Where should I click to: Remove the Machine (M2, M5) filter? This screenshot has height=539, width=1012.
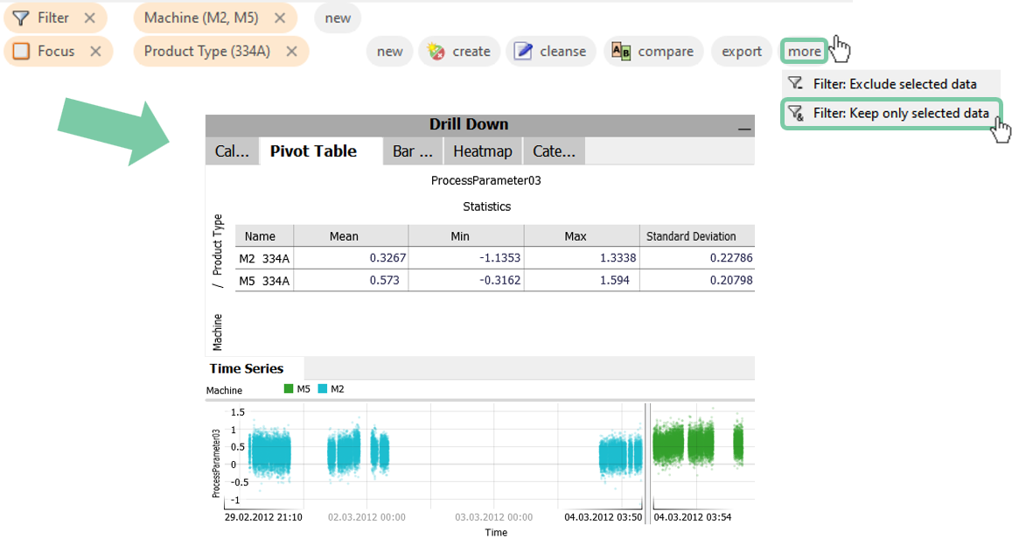pos(279,18)
